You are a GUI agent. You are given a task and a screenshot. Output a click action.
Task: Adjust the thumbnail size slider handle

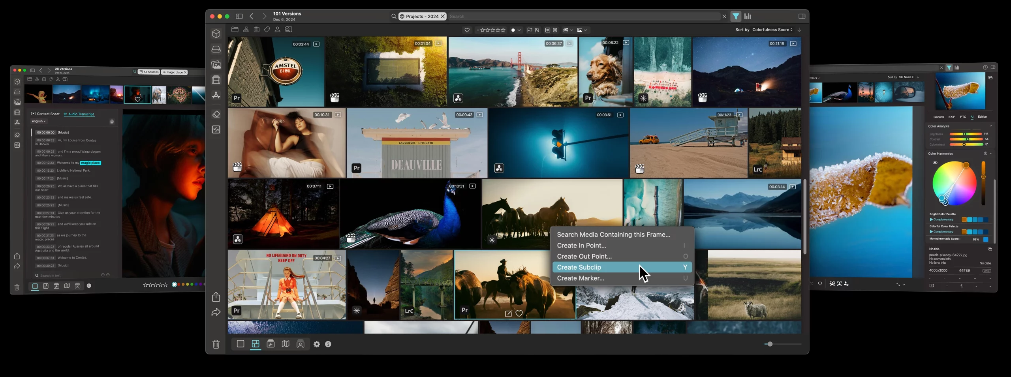pyautogui.click(x=770, y=344)
